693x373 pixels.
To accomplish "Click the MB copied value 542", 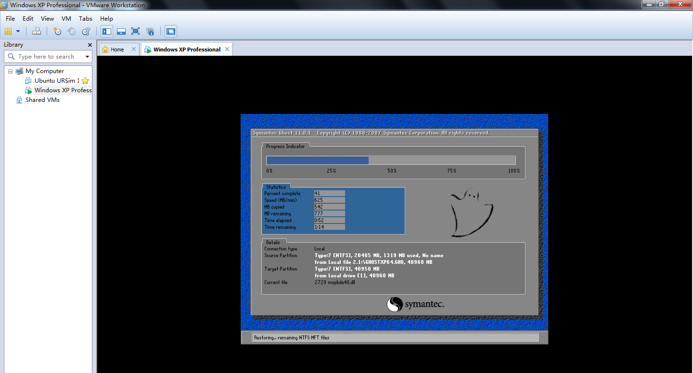I will [x=329, y=207].
